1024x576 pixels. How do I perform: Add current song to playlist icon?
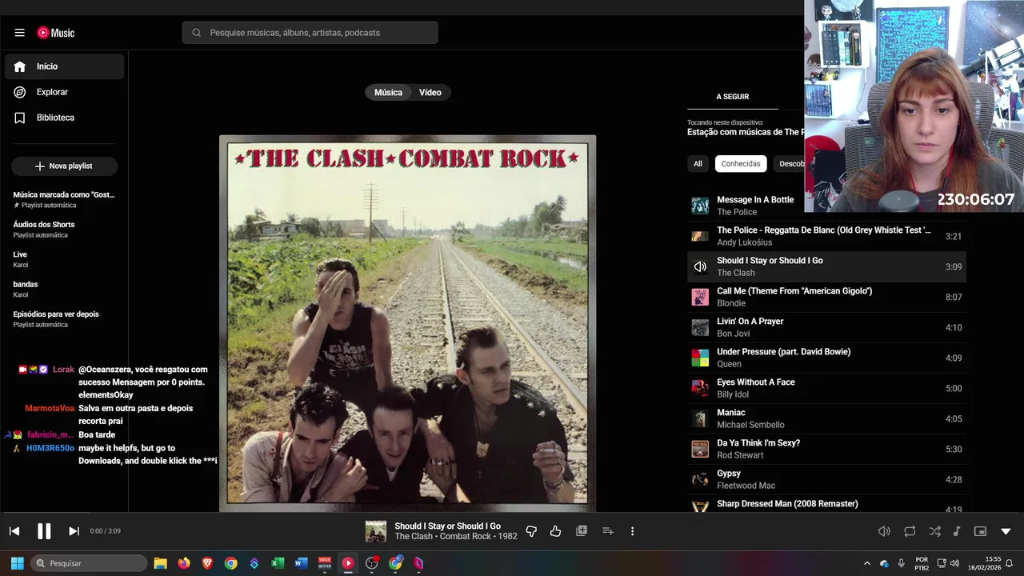pos(608,531)
